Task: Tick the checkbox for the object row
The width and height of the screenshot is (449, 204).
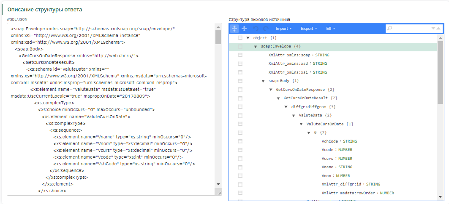Action: 240,38
